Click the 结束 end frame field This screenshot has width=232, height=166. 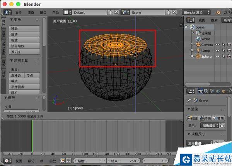click(x=123, y=161)
